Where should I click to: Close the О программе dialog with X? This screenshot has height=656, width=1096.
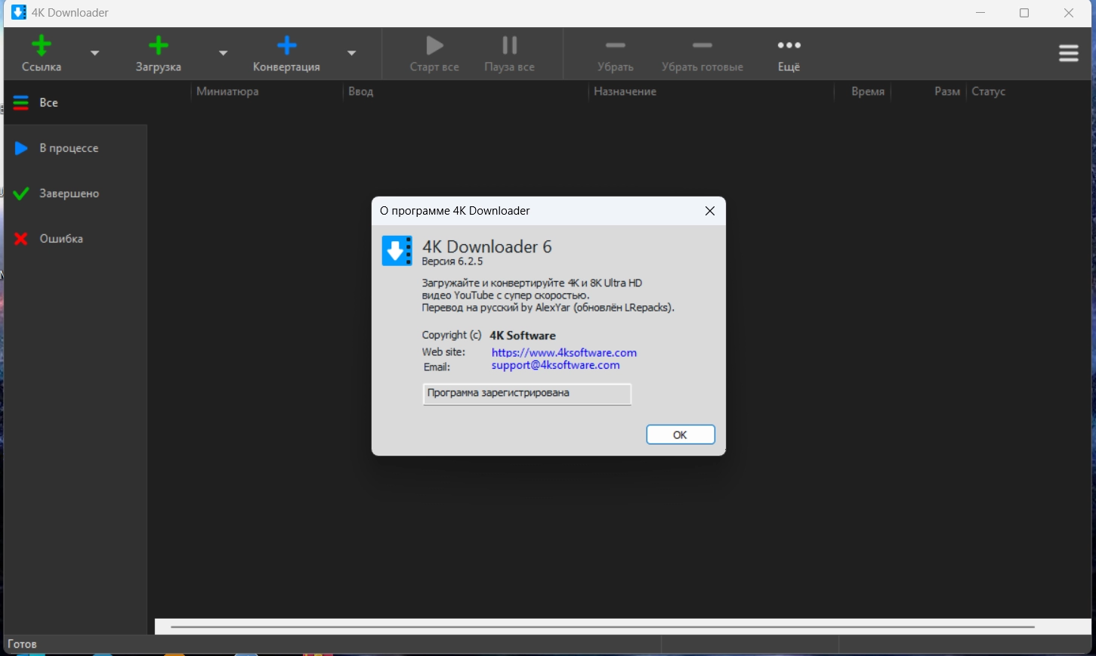coord(710,211)
